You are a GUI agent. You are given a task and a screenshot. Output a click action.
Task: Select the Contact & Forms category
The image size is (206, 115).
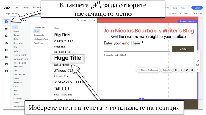click(21, 59)
